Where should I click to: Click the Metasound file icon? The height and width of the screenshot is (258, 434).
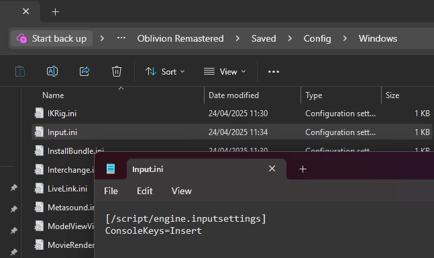(39, 208)
